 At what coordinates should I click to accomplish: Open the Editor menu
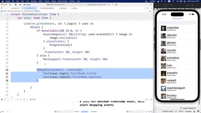[41, 1]
